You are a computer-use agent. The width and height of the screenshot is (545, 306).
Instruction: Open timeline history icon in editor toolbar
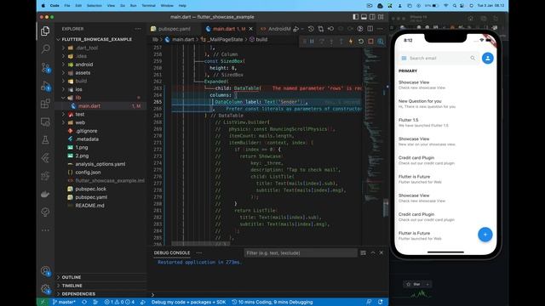pos(311,29)
